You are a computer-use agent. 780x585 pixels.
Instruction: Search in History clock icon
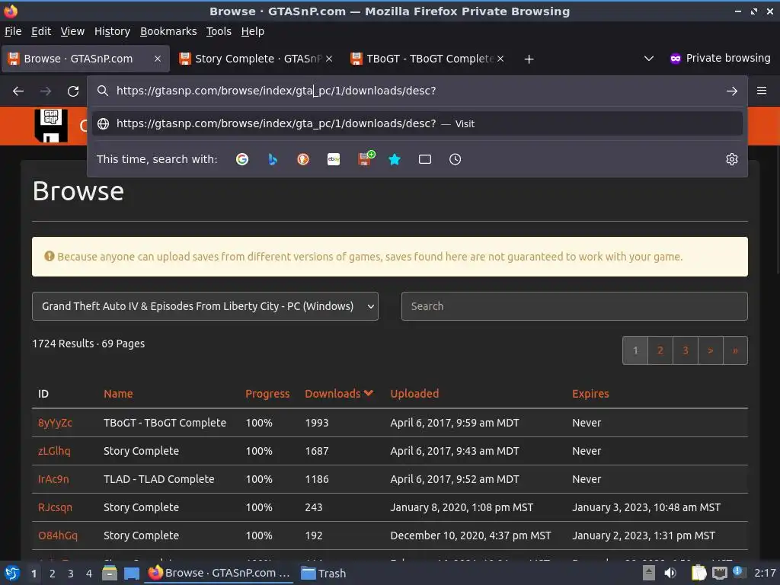(x=456, y=159)
